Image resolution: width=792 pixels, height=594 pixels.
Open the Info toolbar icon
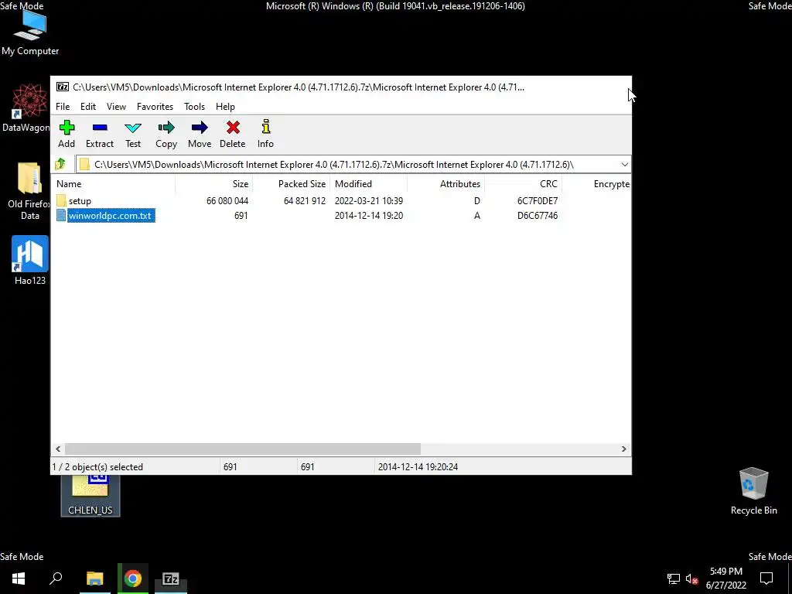point(266,127)
